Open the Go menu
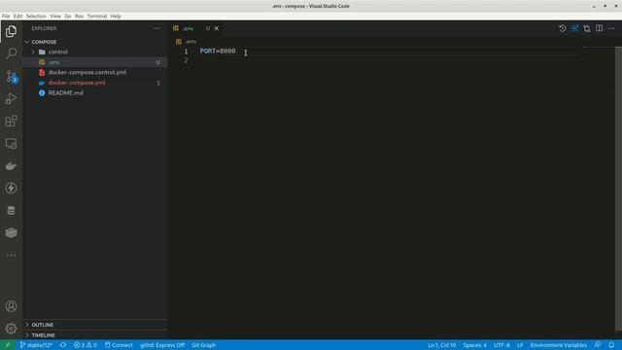622x350 pixels. click(68, 17)
